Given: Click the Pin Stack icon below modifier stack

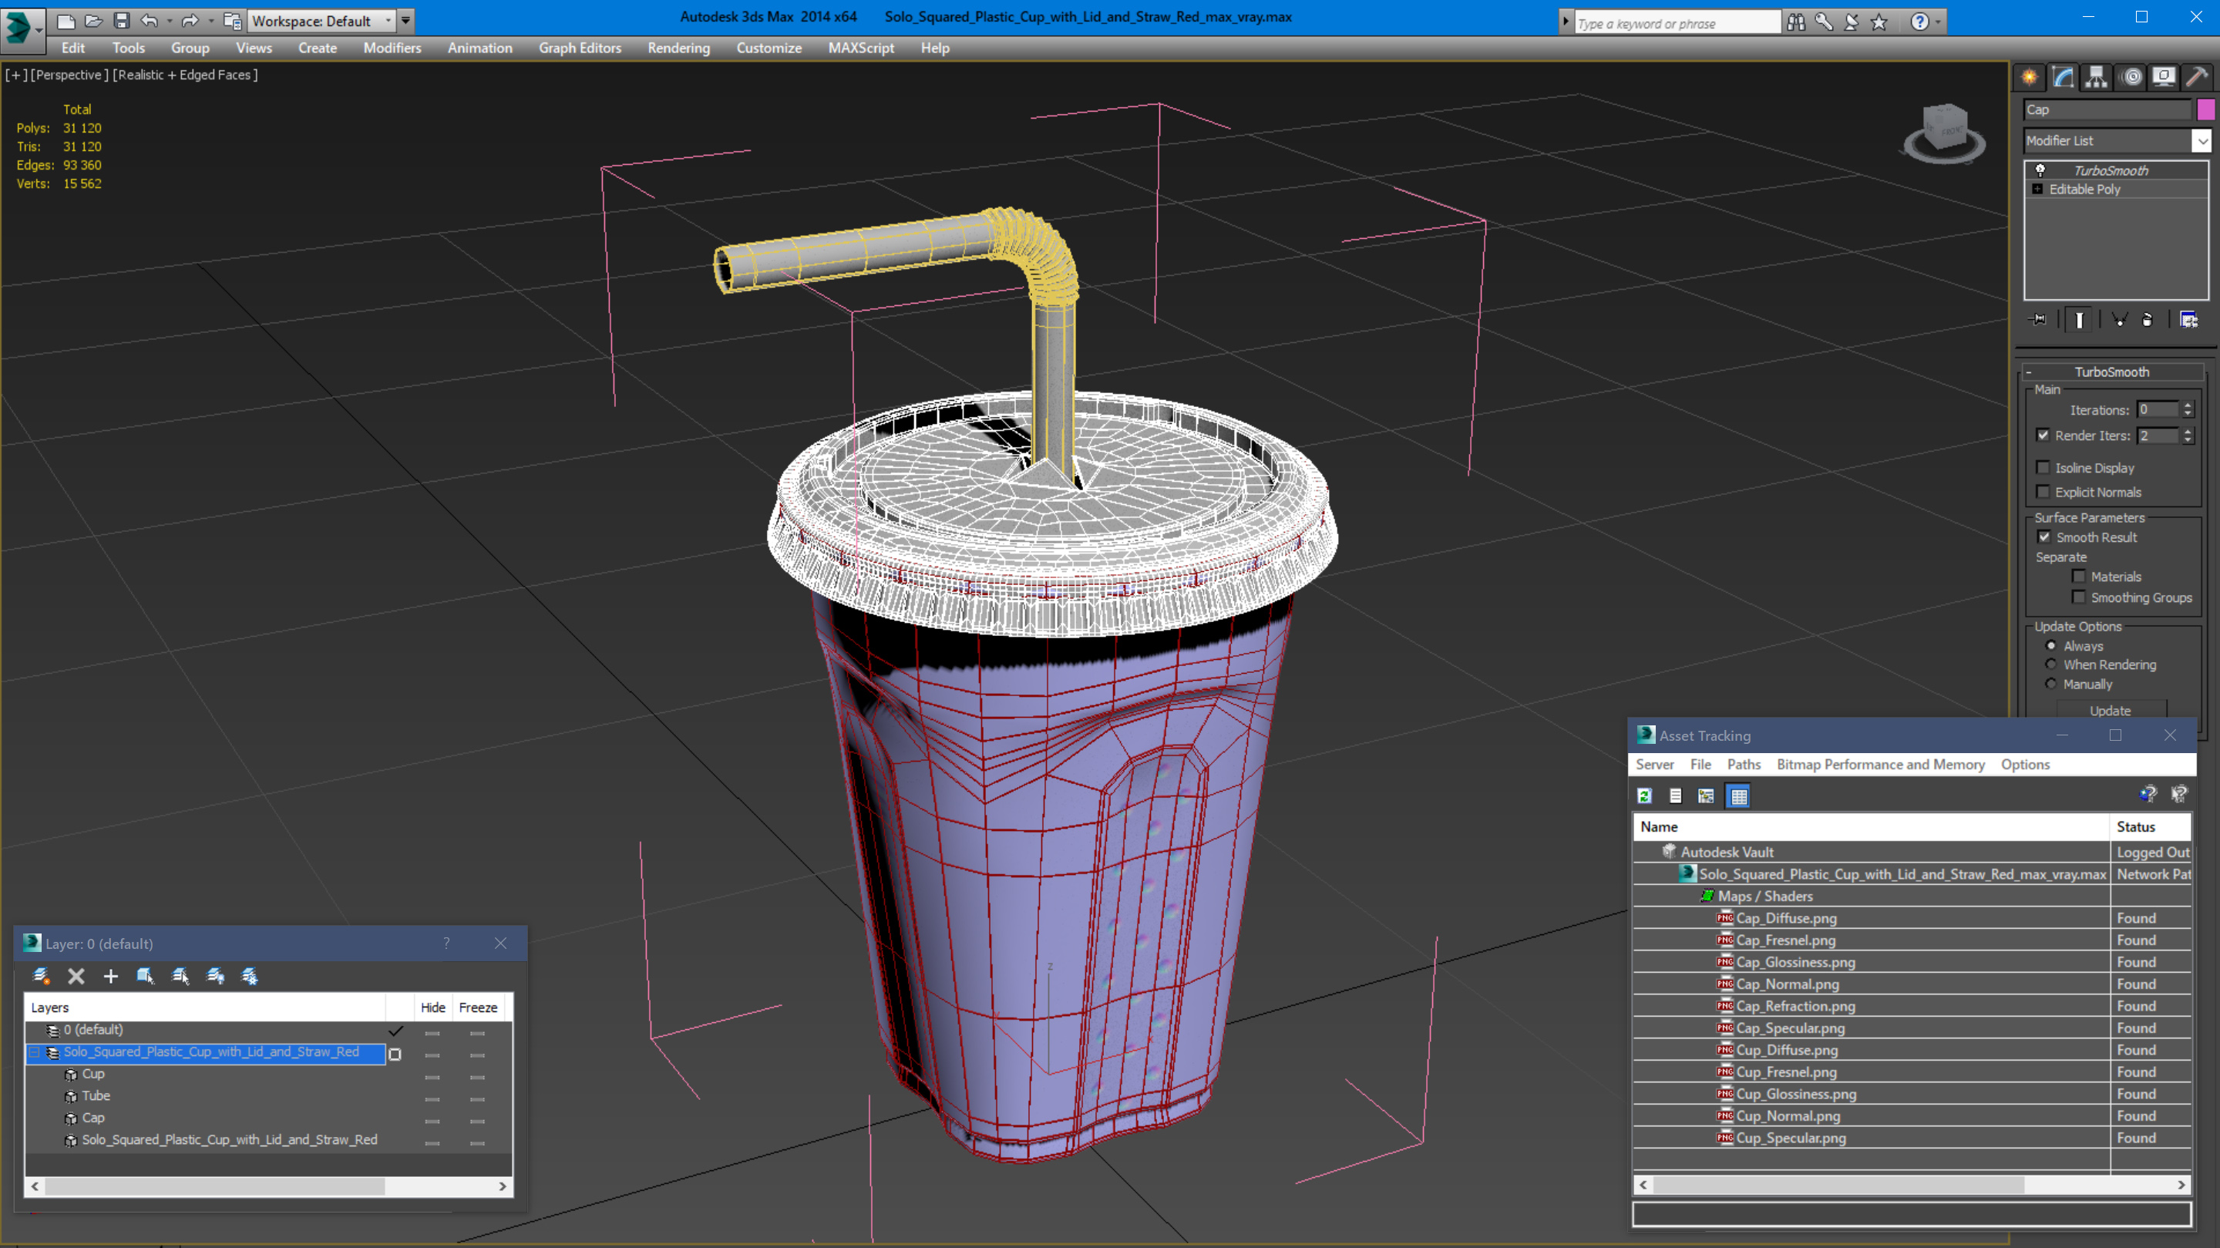Looking at the screenshot, I should (x=2039, y=320).
